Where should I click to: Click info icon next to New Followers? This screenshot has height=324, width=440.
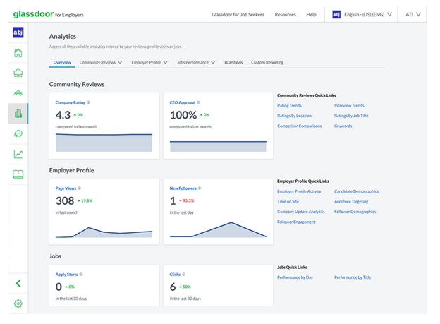[x=200, y=188]
